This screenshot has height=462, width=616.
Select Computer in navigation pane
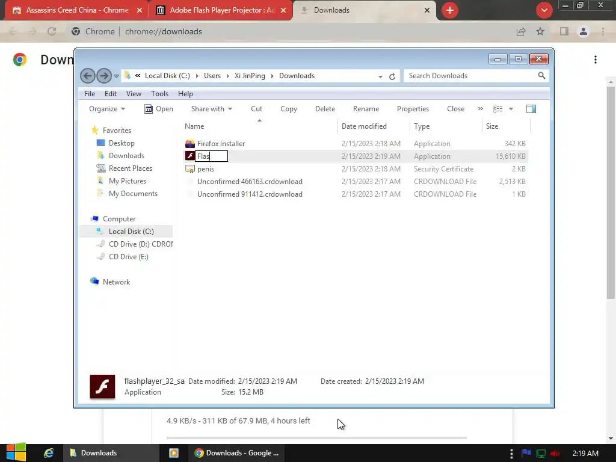point(119,219)
